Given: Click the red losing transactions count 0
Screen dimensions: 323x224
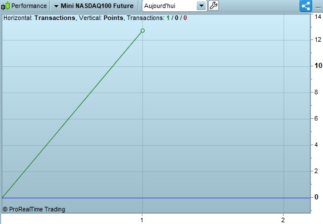Looking at the screenshot, I should click(x=185, y=18).
